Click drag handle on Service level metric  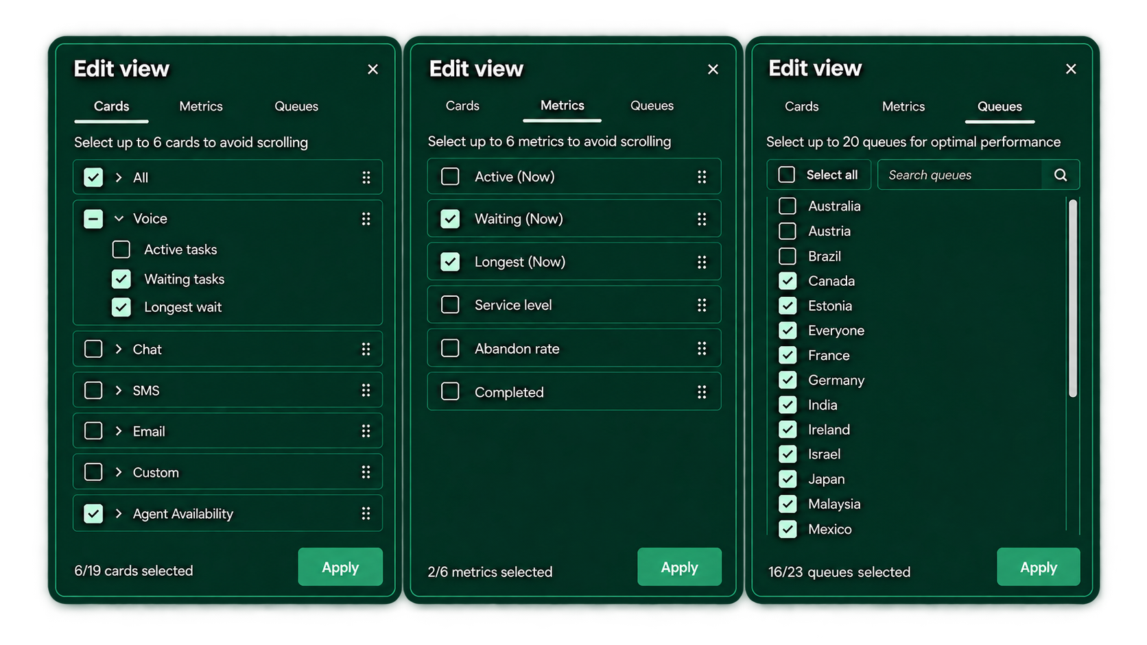(702, 305)
